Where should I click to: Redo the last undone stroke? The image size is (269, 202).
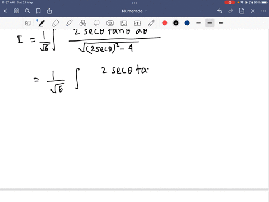[231, 11]
